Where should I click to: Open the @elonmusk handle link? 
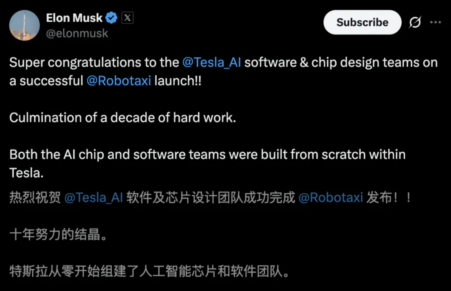pos(77,33)
